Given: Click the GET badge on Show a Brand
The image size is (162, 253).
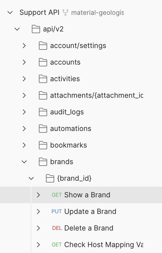Looking at the screenshot, I should click(x=57, y=195).
